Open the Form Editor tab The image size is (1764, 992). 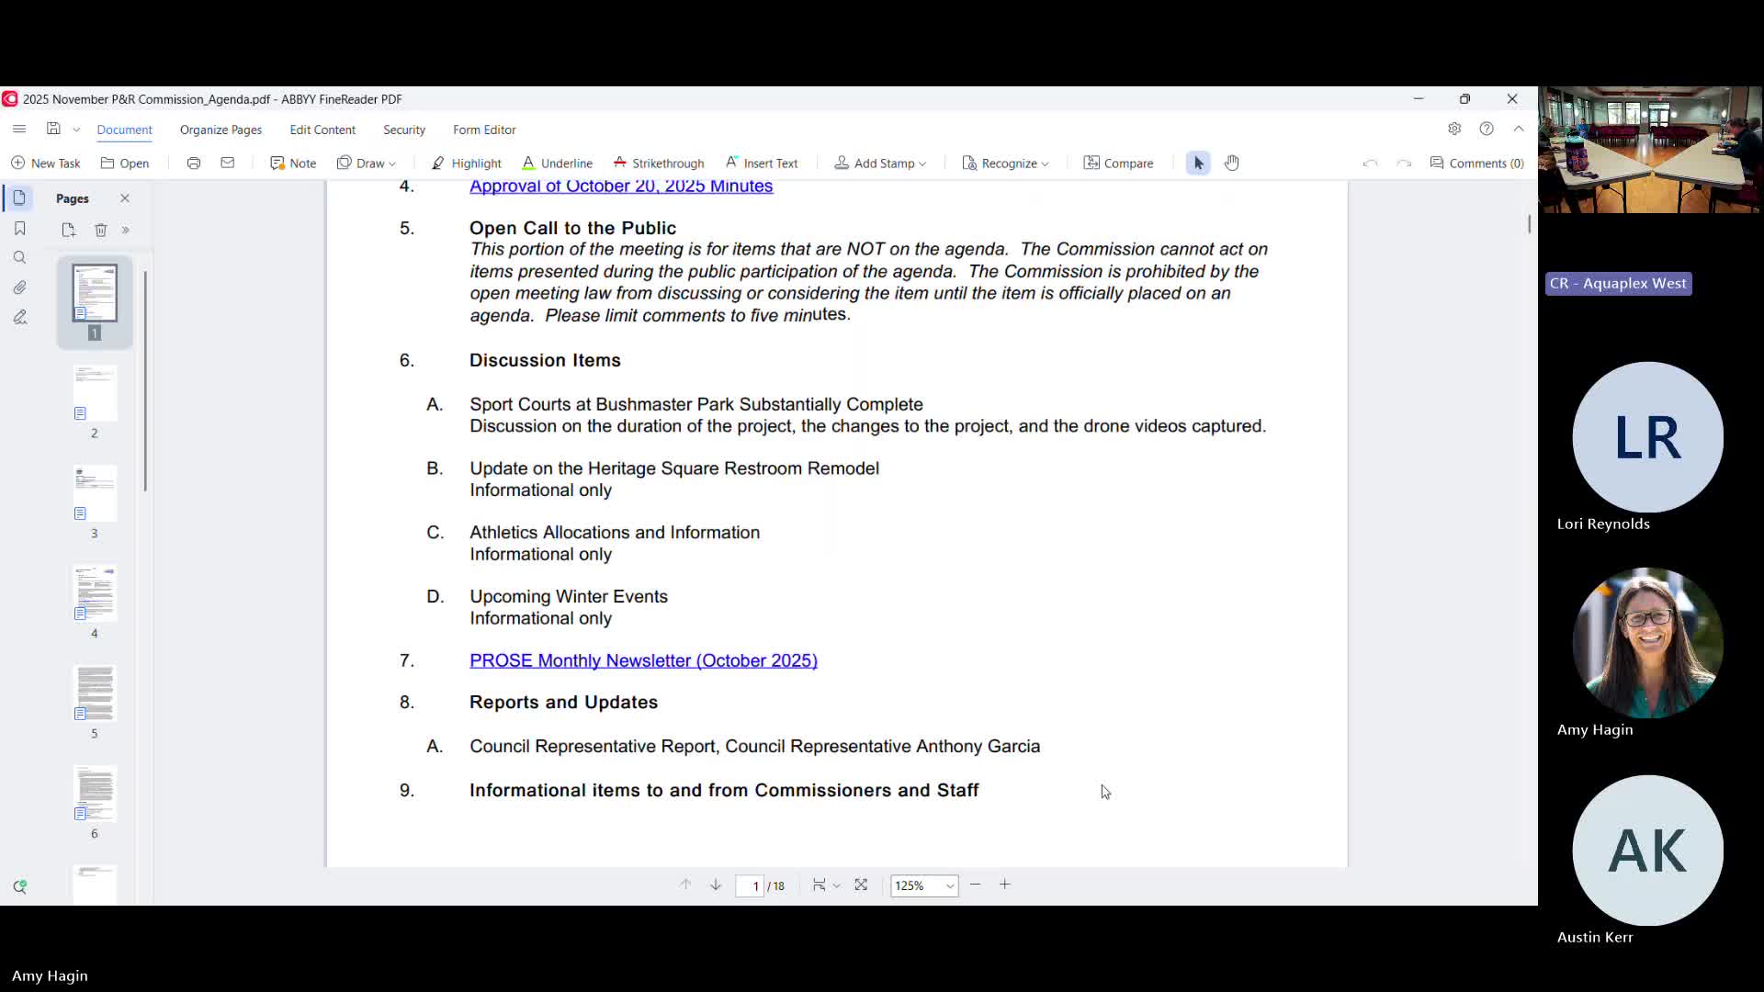click(484, 130)
